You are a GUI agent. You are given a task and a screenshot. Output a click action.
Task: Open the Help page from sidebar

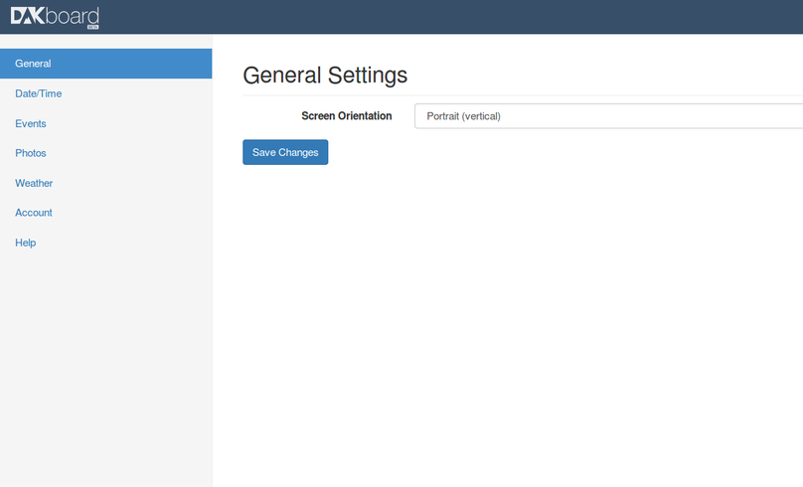(x=26, y=243)
